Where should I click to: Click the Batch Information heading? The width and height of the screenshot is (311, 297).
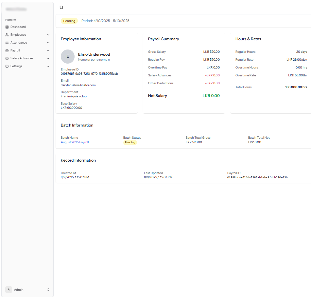tap(77, 125)
